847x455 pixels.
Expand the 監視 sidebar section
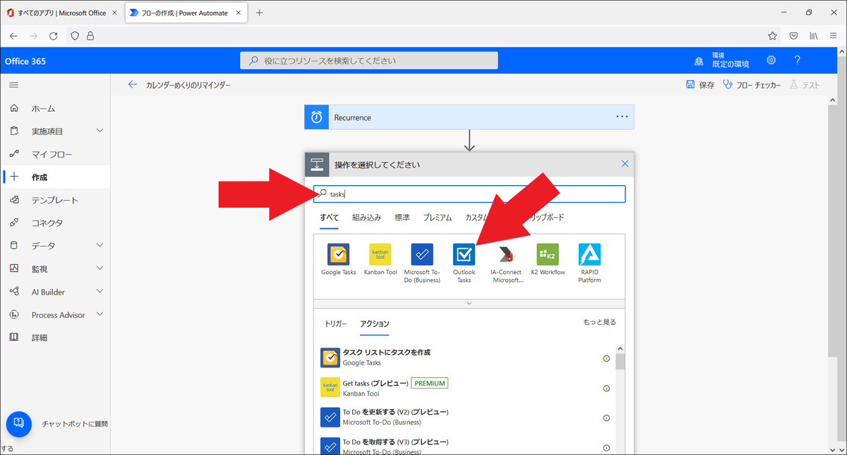[x=100, y=268]
